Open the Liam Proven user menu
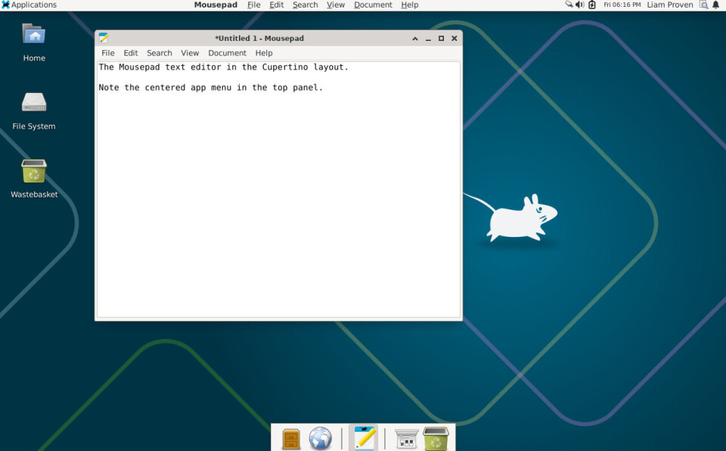Screen dimensions: 726x451 coord(670,5)
